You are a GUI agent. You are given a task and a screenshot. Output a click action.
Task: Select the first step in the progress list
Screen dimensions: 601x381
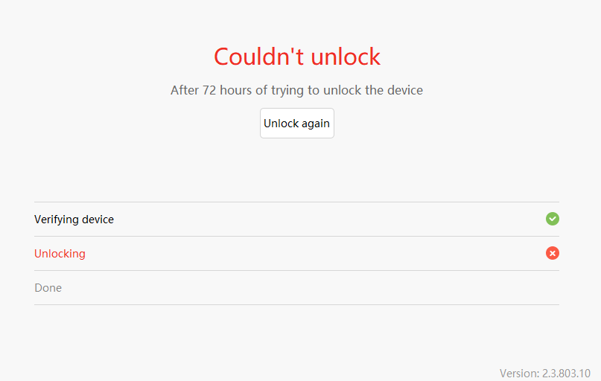pyautogui.click(x=74, y=220)
